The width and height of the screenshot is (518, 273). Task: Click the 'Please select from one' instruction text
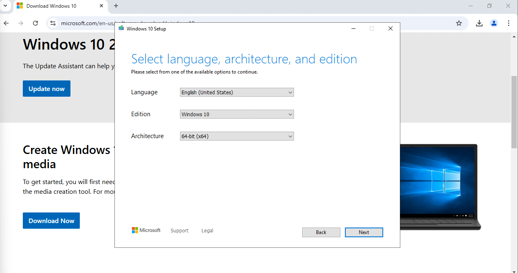(194, 72)
